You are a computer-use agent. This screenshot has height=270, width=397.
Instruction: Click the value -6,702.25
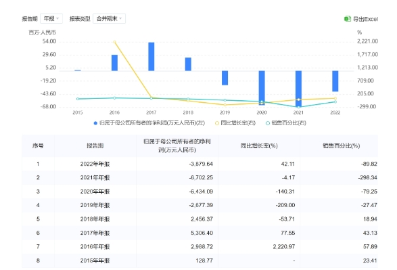pyautogui.click(x=201, y=177)
